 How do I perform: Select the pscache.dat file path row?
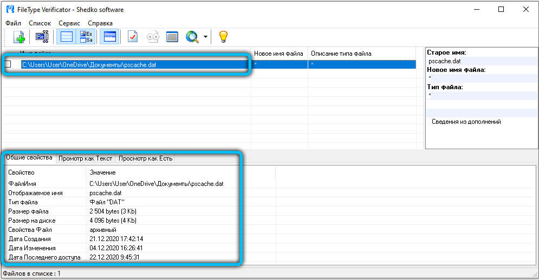tap(135, 64)
